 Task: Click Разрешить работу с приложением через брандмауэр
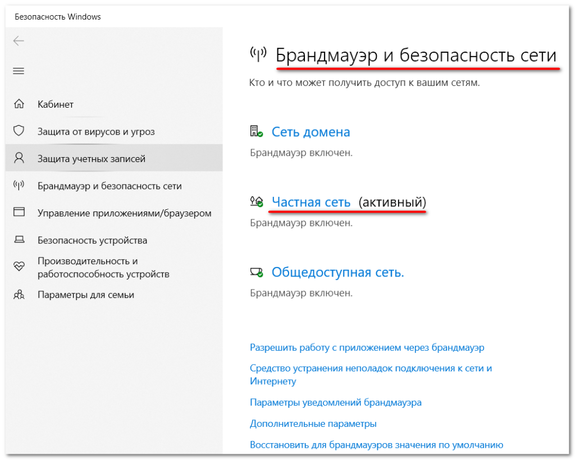(x=367, y=347)
